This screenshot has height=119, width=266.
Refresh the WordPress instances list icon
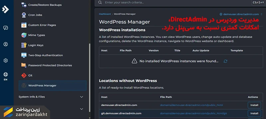pyautogui.click(x=225, y=61)
